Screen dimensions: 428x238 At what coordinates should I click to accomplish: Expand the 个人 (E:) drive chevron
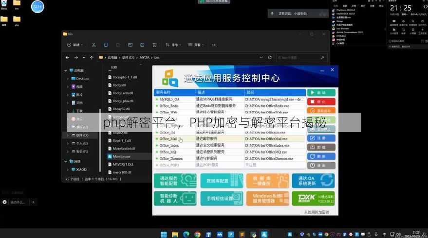pyautogui.click(x=68, y=143)
